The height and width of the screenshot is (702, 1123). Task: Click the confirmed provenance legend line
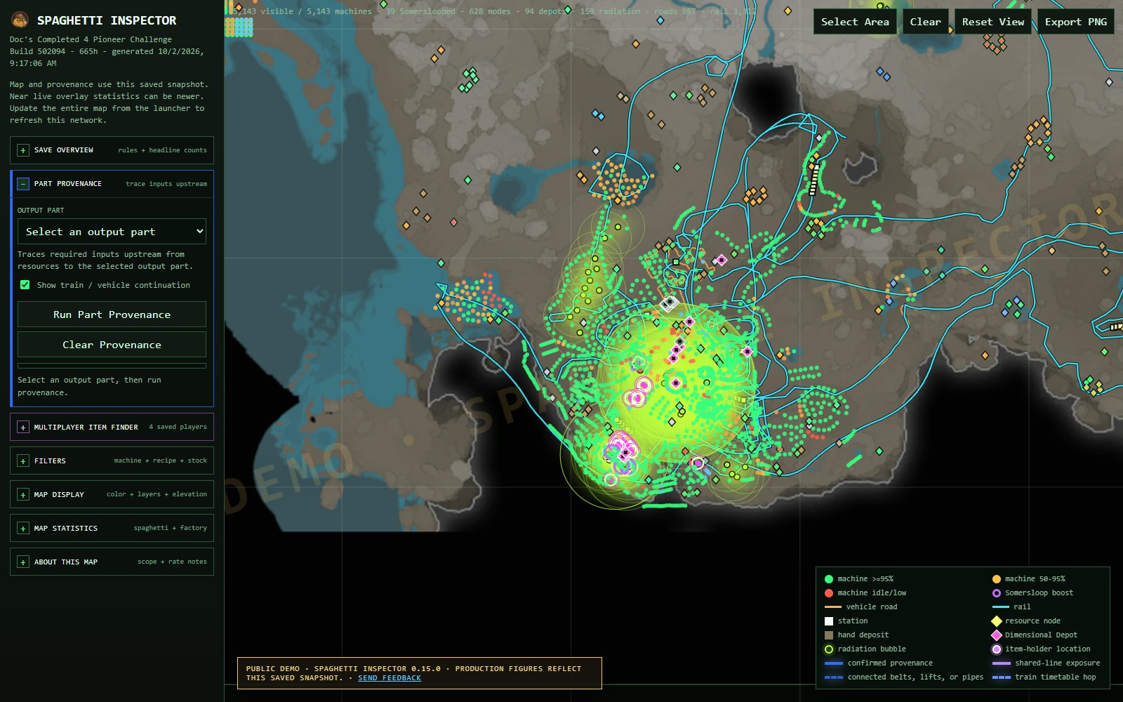833,663
